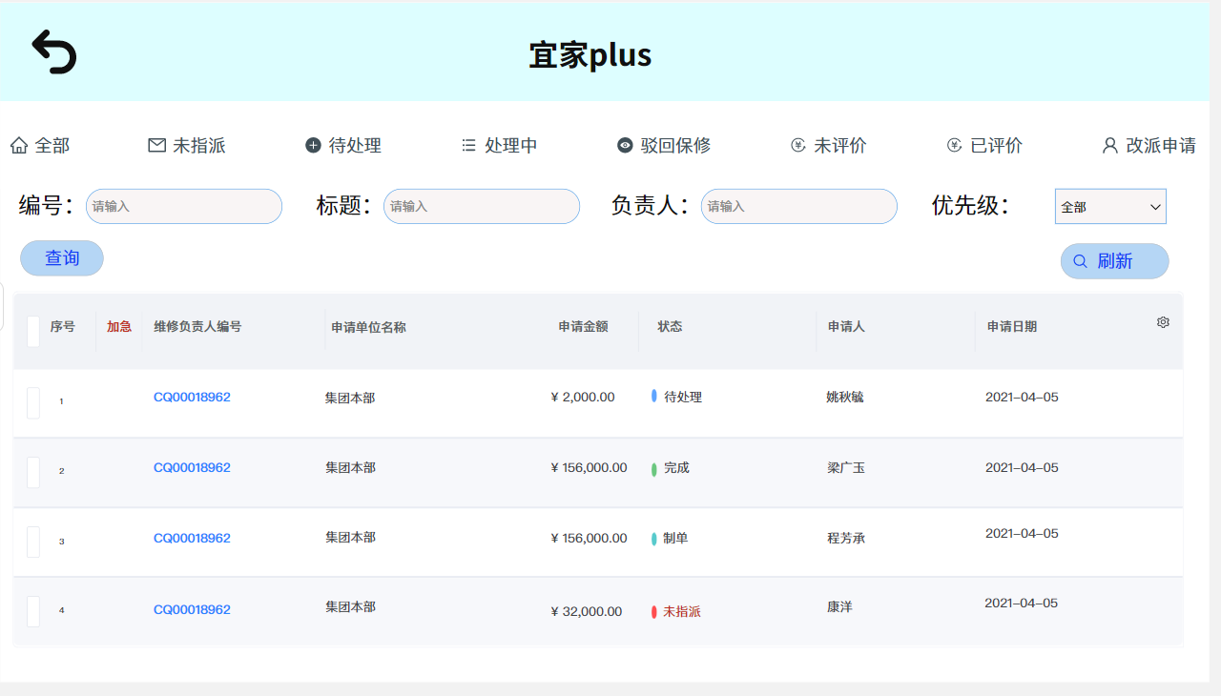Click the amount ¥ 2,000.00
The width and height of the screenshot is (1221, 696).
tap(583, 398)
